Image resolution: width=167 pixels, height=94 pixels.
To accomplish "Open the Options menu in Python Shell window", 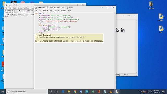I will point(26,8).
